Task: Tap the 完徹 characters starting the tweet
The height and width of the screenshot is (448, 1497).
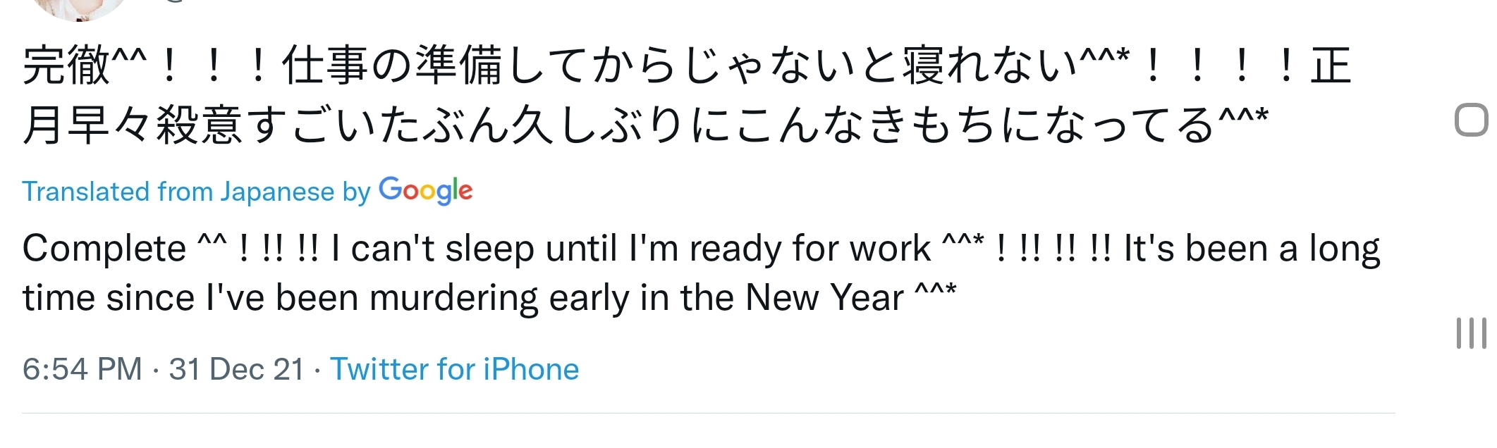Action: coord(66,66)
